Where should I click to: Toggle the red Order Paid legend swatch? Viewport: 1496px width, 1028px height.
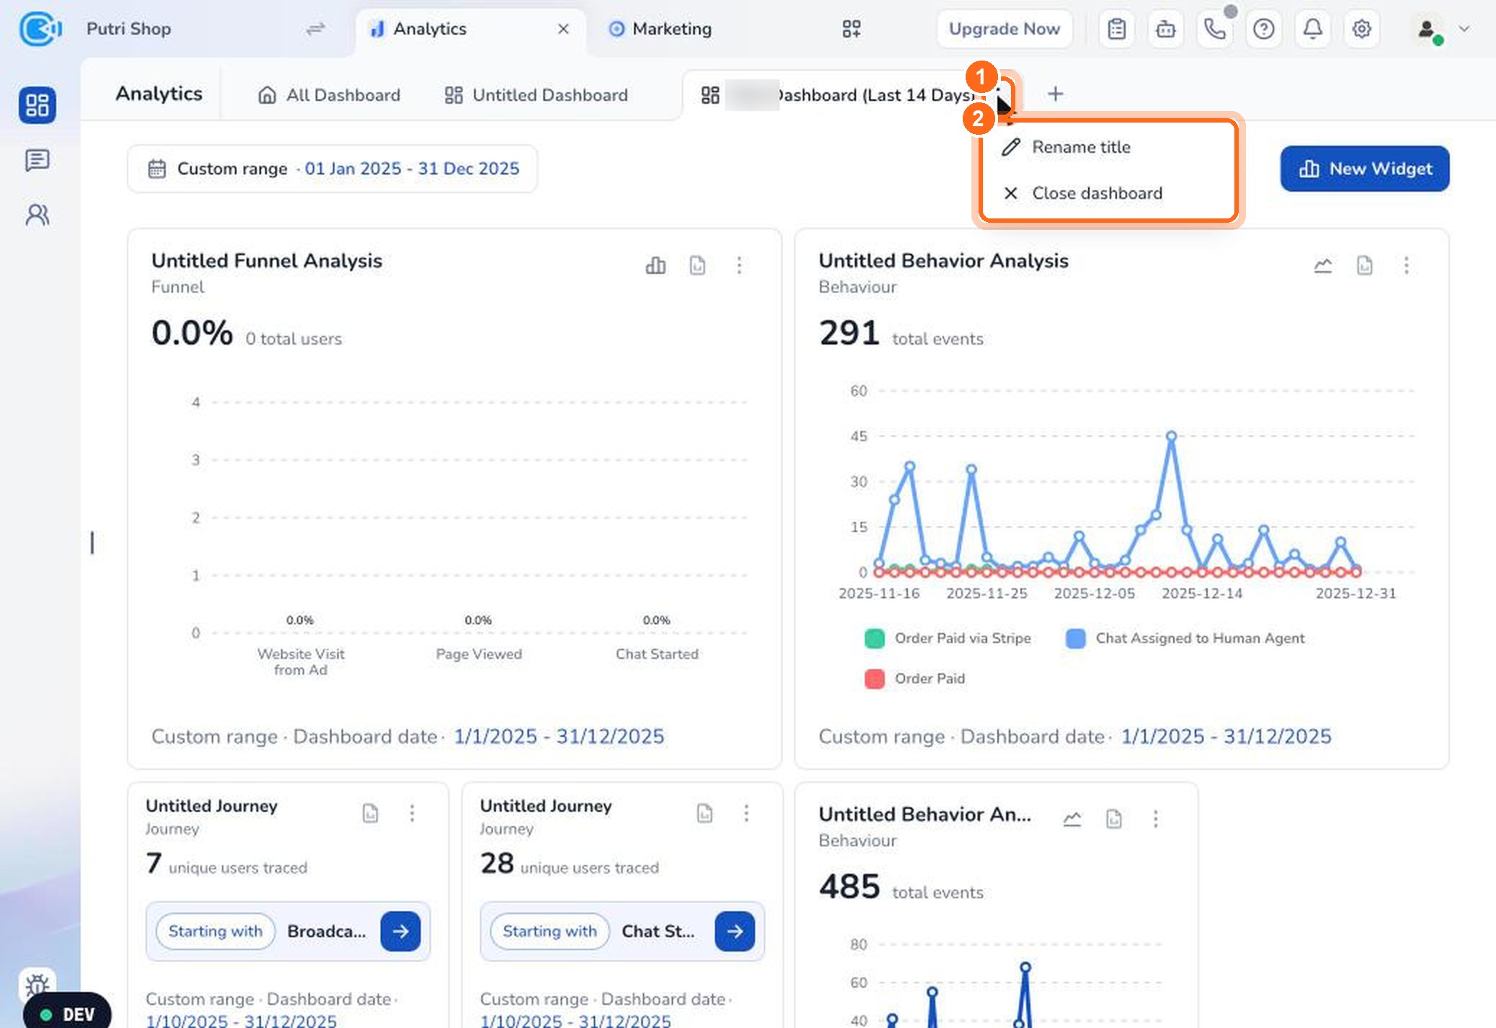[875, 679]
